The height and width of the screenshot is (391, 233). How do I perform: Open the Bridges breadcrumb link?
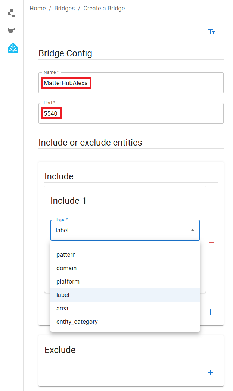pyautogui.click(x=65, y=9)
